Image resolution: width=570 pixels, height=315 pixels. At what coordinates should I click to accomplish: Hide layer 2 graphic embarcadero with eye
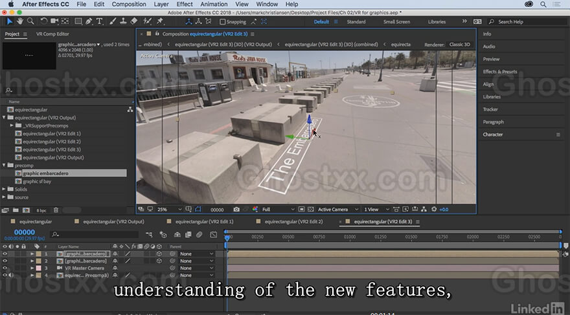(x=5, y=261)
